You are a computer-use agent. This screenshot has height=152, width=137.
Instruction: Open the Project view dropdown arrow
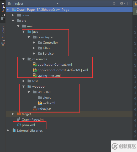coord(57,4)
